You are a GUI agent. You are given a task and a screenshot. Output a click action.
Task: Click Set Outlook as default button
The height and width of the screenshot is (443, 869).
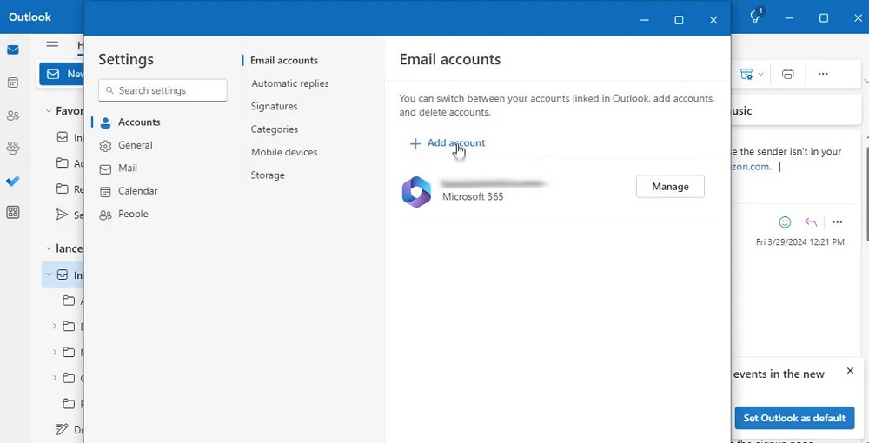pyautogui.click(x=793, y=418)
